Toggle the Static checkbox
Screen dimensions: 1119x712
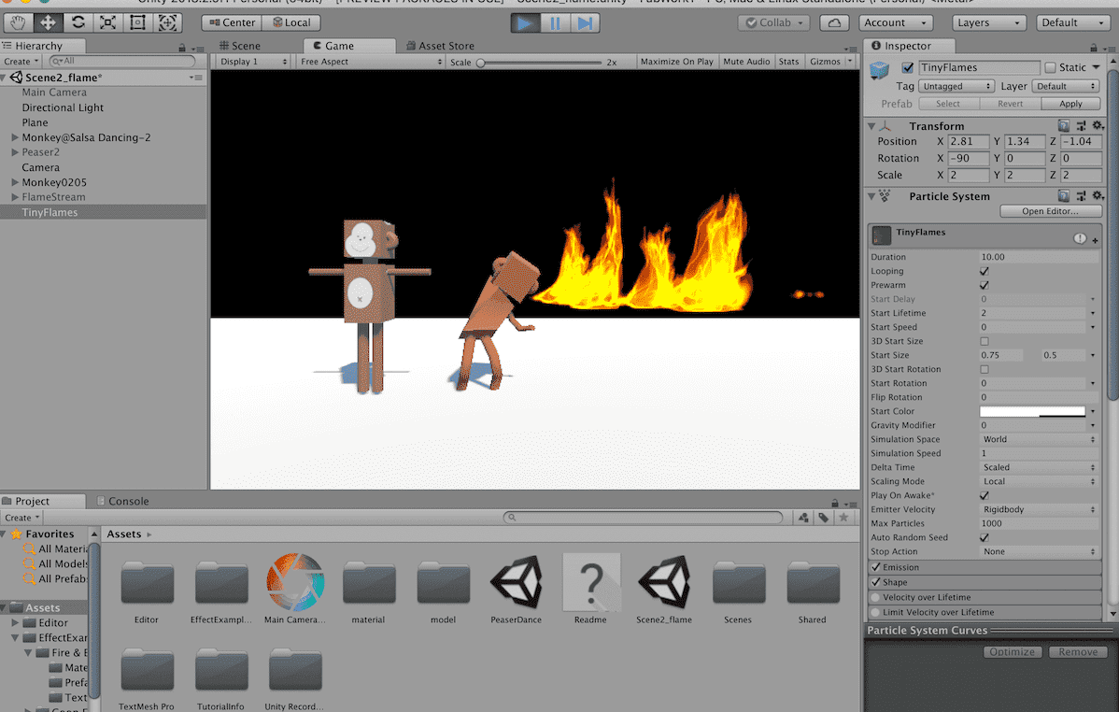tap(1051, 68)
